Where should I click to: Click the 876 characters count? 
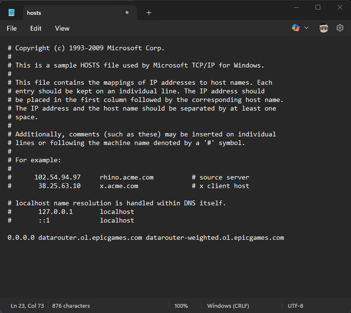pyautogui.click(x=71, y=306)
